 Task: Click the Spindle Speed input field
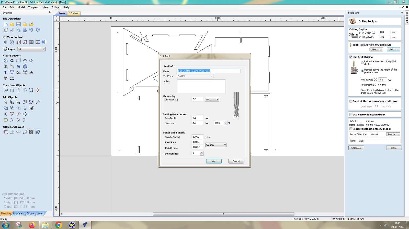[x=197, y=137]
